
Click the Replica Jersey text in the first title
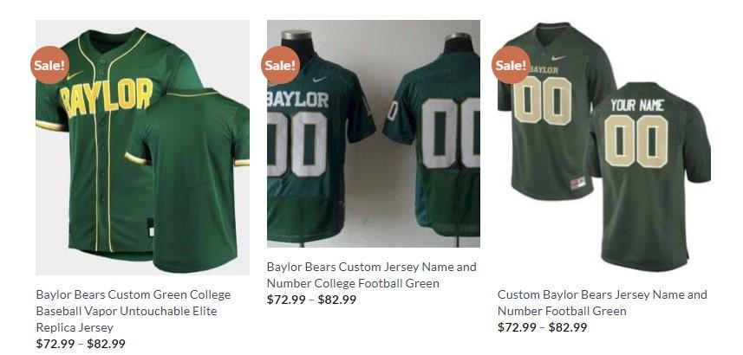coord(74,327)
